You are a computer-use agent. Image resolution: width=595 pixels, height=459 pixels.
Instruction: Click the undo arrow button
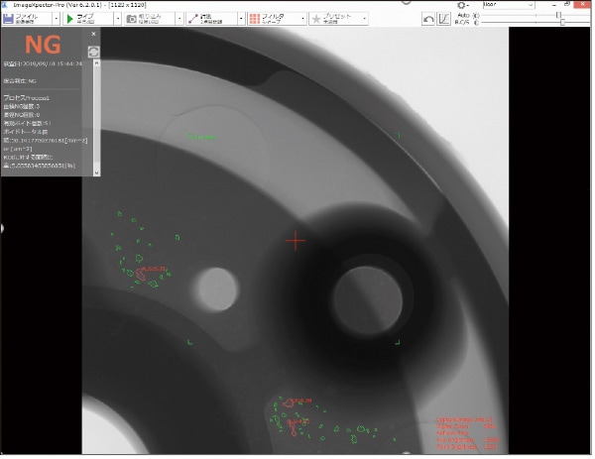(x=428, y=19)
